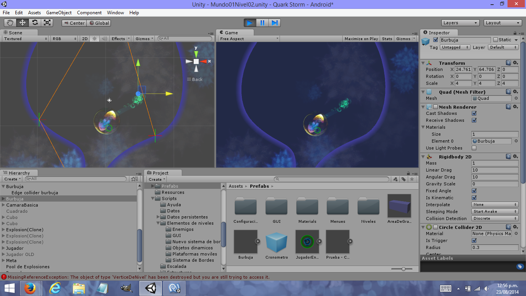Toggle the Is Trigger checkbox
Image resolution: width=526 pixels, height=296 pixels.
click(x=474, y=240)
